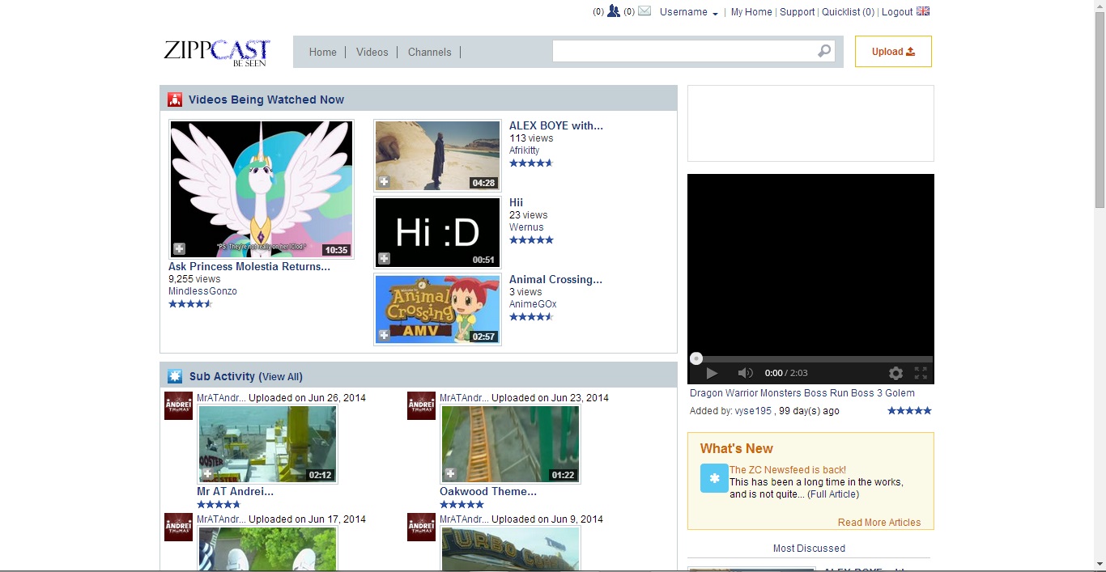Viewport: 1106px width, 572px height.
Task: Click Read More Articles
Action: pos(879,523)
